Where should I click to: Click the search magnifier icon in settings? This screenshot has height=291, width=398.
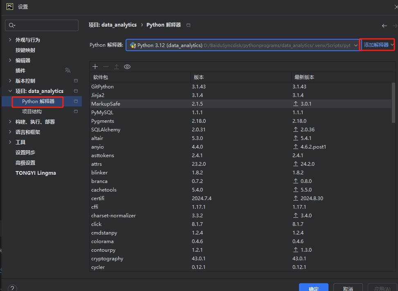[11, 25]
